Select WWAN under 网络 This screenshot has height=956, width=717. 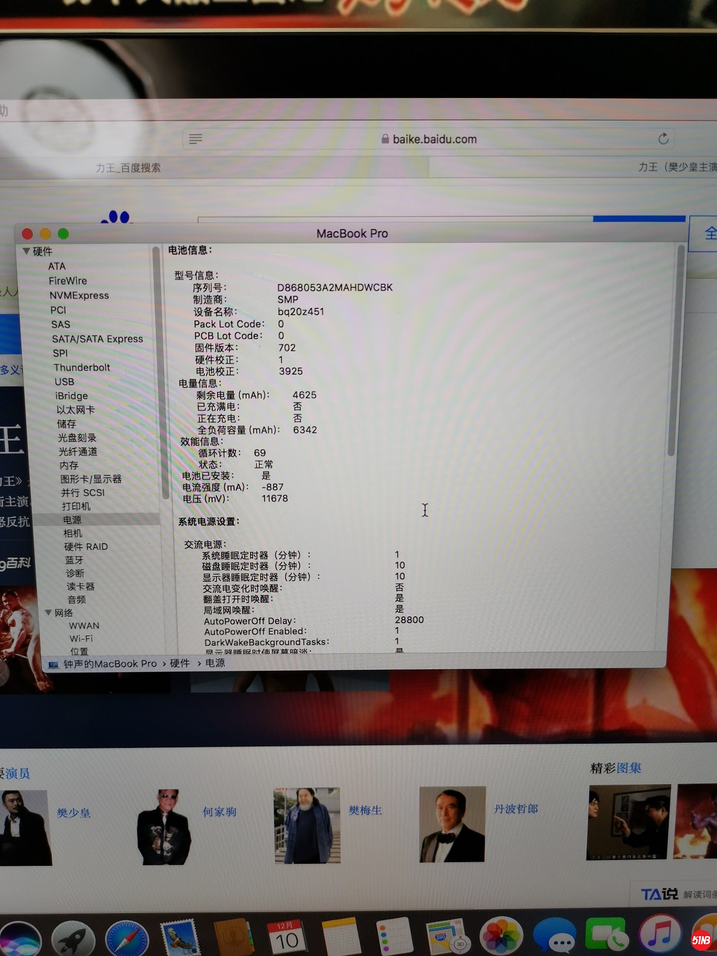tap(84, 626)
